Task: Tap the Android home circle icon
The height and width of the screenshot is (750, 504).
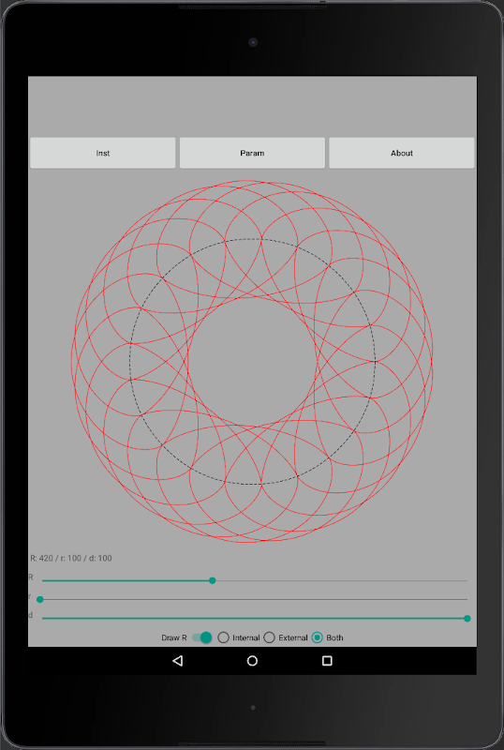Action: point(252,661)
